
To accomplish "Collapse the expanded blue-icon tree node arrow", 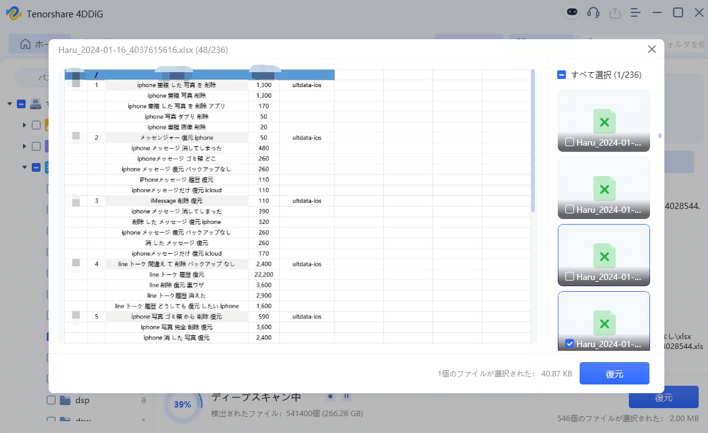I will pos(24,167).
